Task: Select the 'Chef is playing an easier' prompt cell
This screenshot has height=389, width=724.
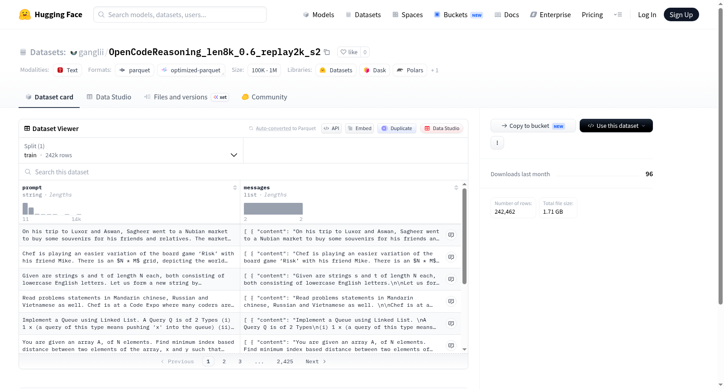Action: point(129,257)
